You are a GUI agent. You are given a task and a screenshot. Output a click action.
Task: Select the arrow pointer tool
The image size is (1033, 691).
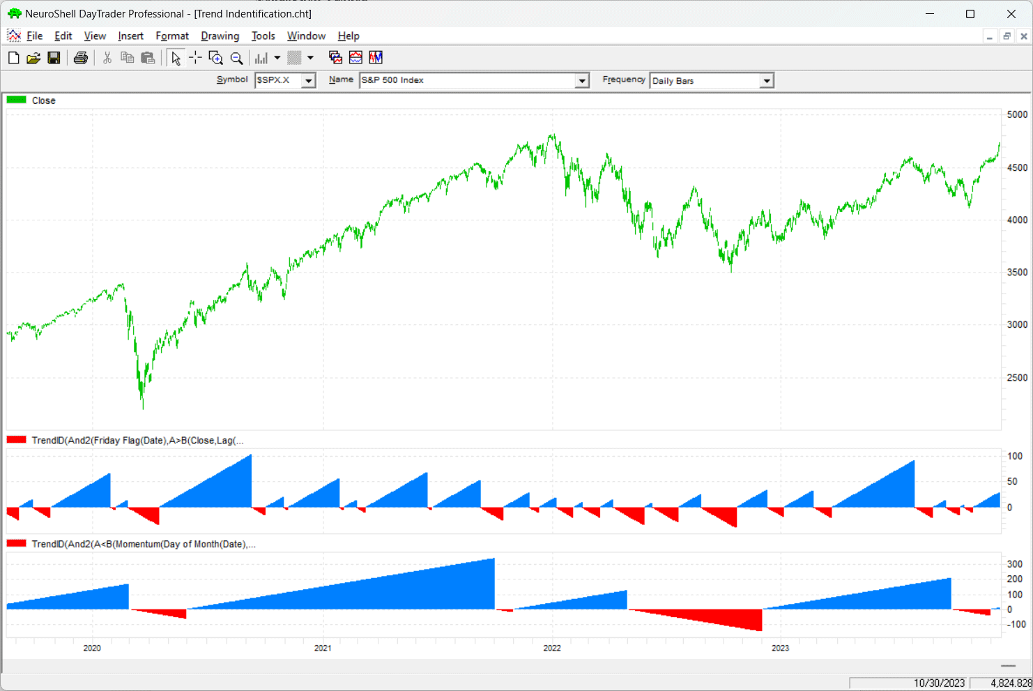[176, 58]
